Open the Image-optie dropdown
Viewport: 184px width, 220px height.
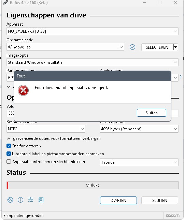point(93,62)
